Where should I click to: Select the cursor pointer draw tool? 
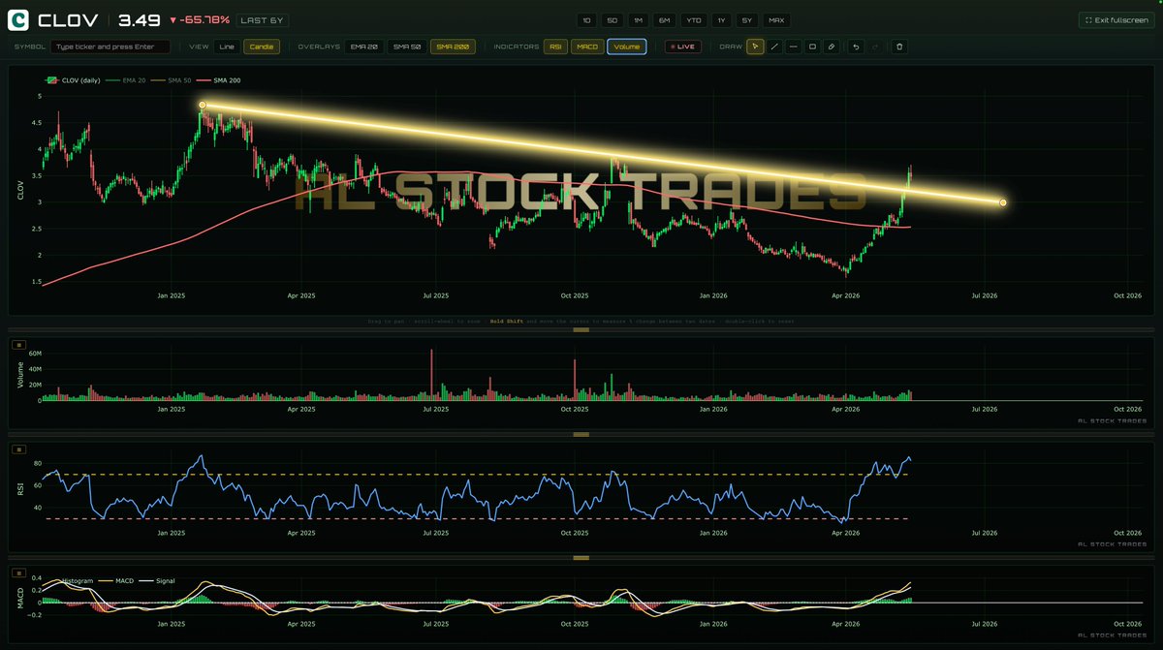[755, 46]
